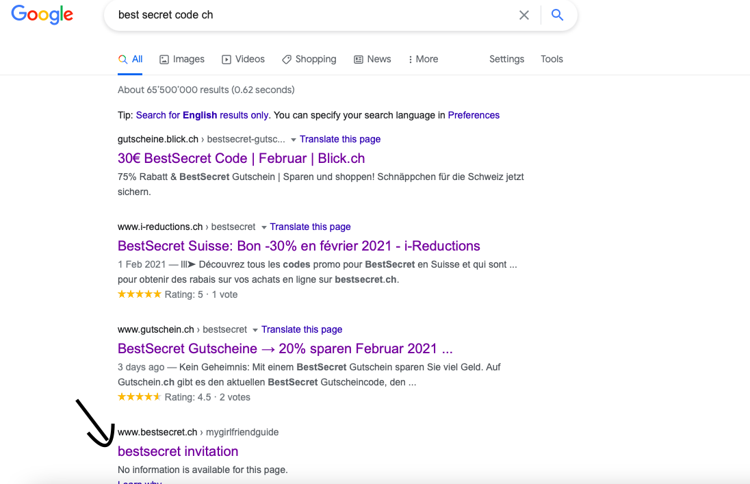
Task: Expand dropdown arrow beside gutschein.ch result
Action: (255, 330)
